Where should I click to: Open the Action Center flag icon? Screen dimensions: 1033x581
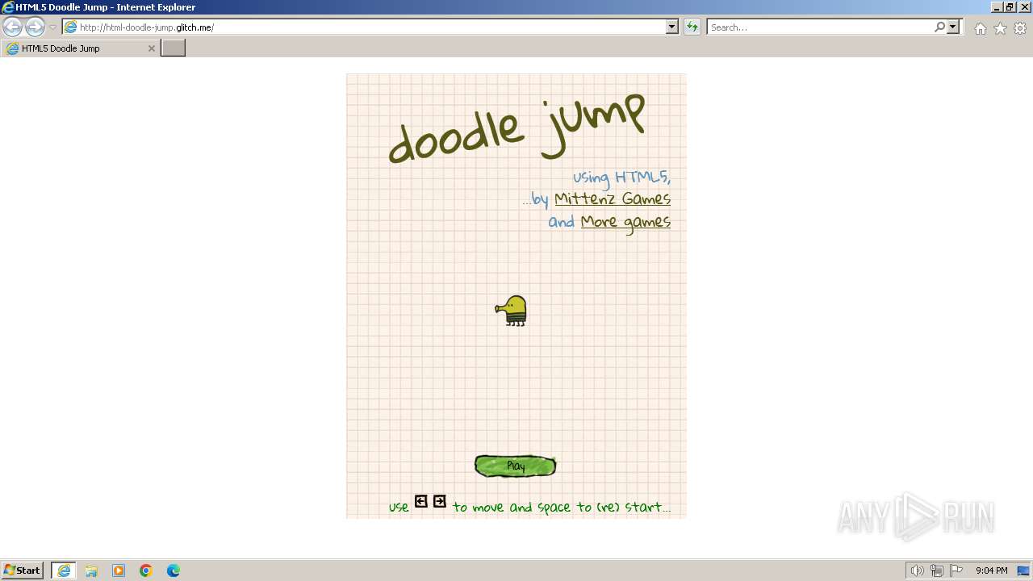point(956,571)
